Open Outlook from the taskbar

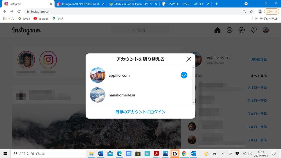(193, 153)
